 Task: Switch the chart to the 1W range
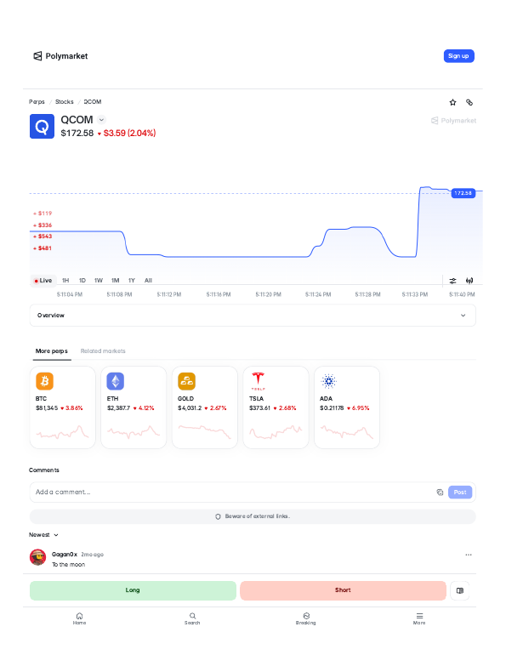tap(99, 281)
